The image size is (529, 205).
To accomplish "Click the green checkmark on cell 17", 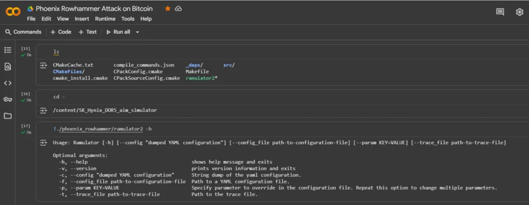I will [23, 132].
